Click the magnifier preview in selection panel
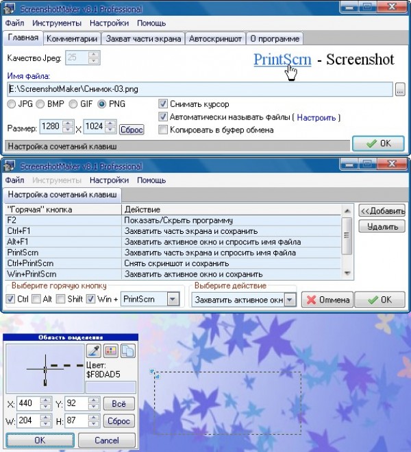Image resolution: width=411 pixels, height=452 pixels. 45,369
